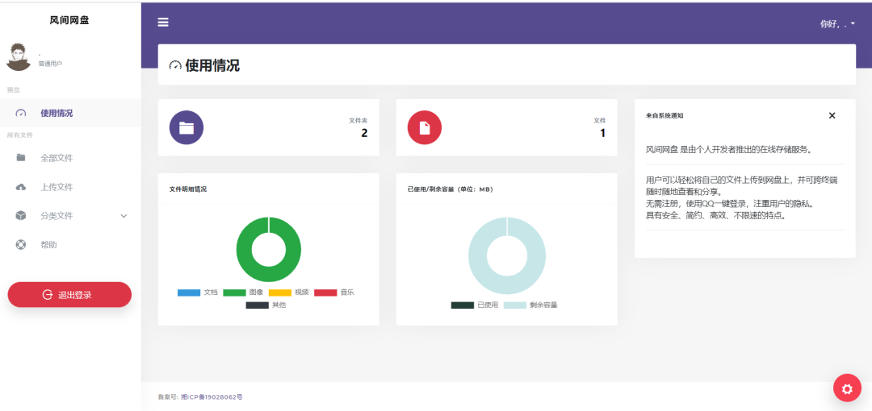This screenshot has height=411, width=872.
Task: Toggle the yellow 视频 legend swatch
Action: (x=280, y=293)
